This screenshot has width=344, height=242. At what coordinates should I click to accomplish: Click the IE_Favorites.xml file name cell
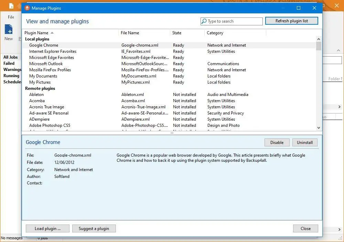(x=136, y=51)
